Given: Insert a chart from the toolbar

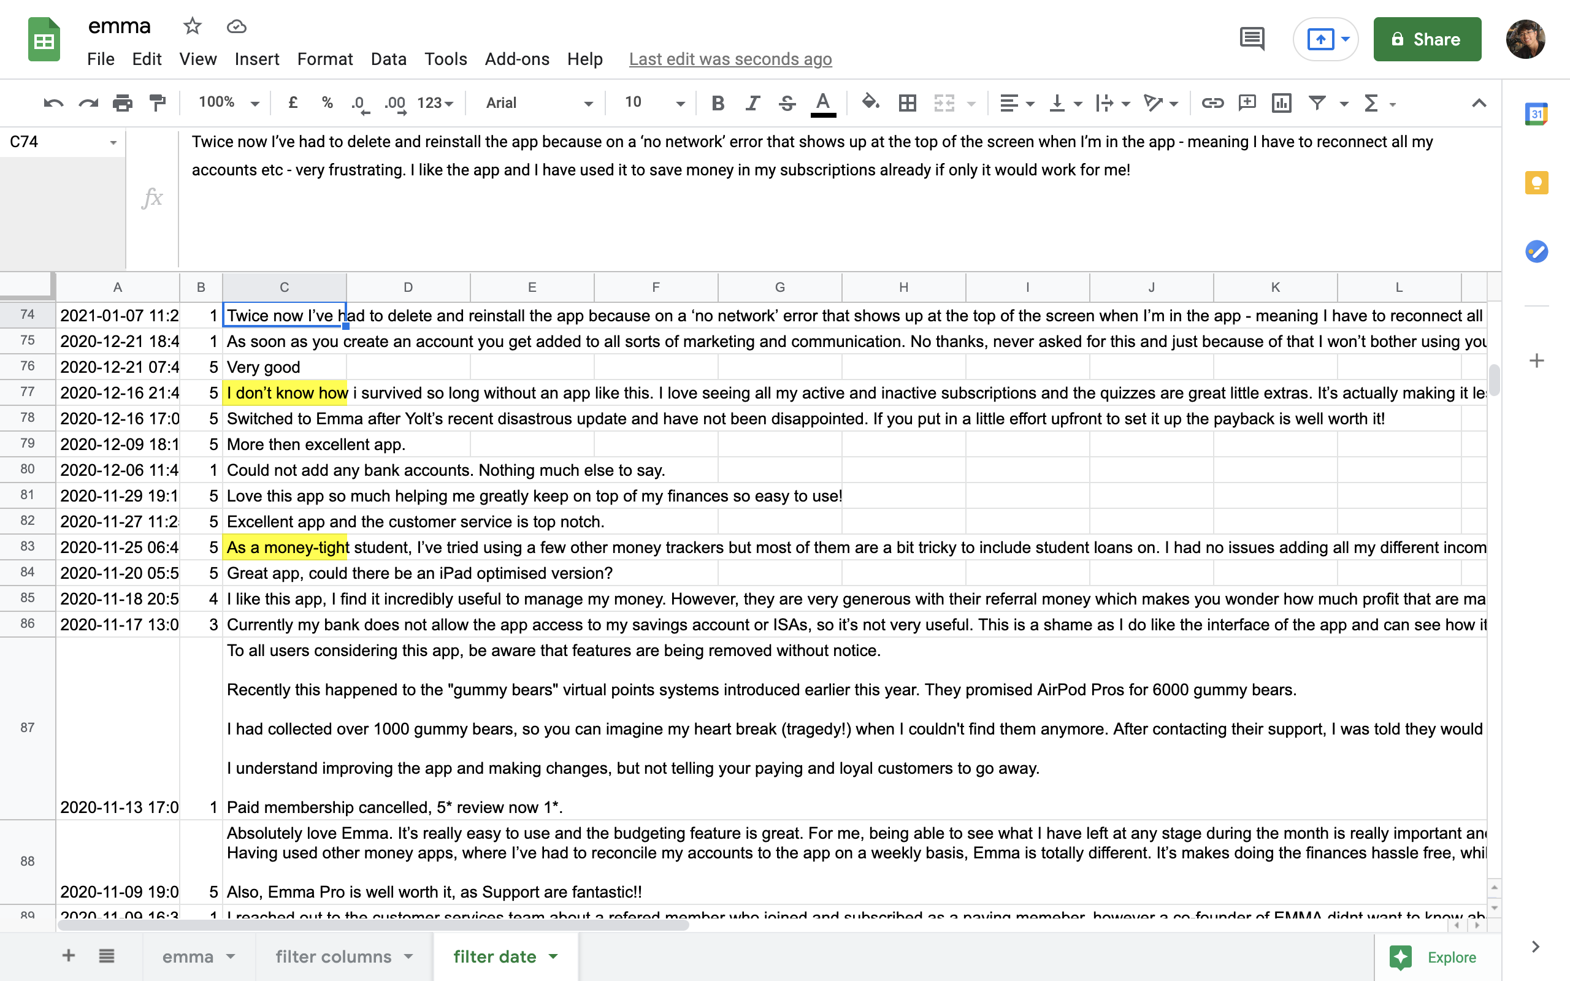Looking at the screenshot, I should tap(1281, 102).
